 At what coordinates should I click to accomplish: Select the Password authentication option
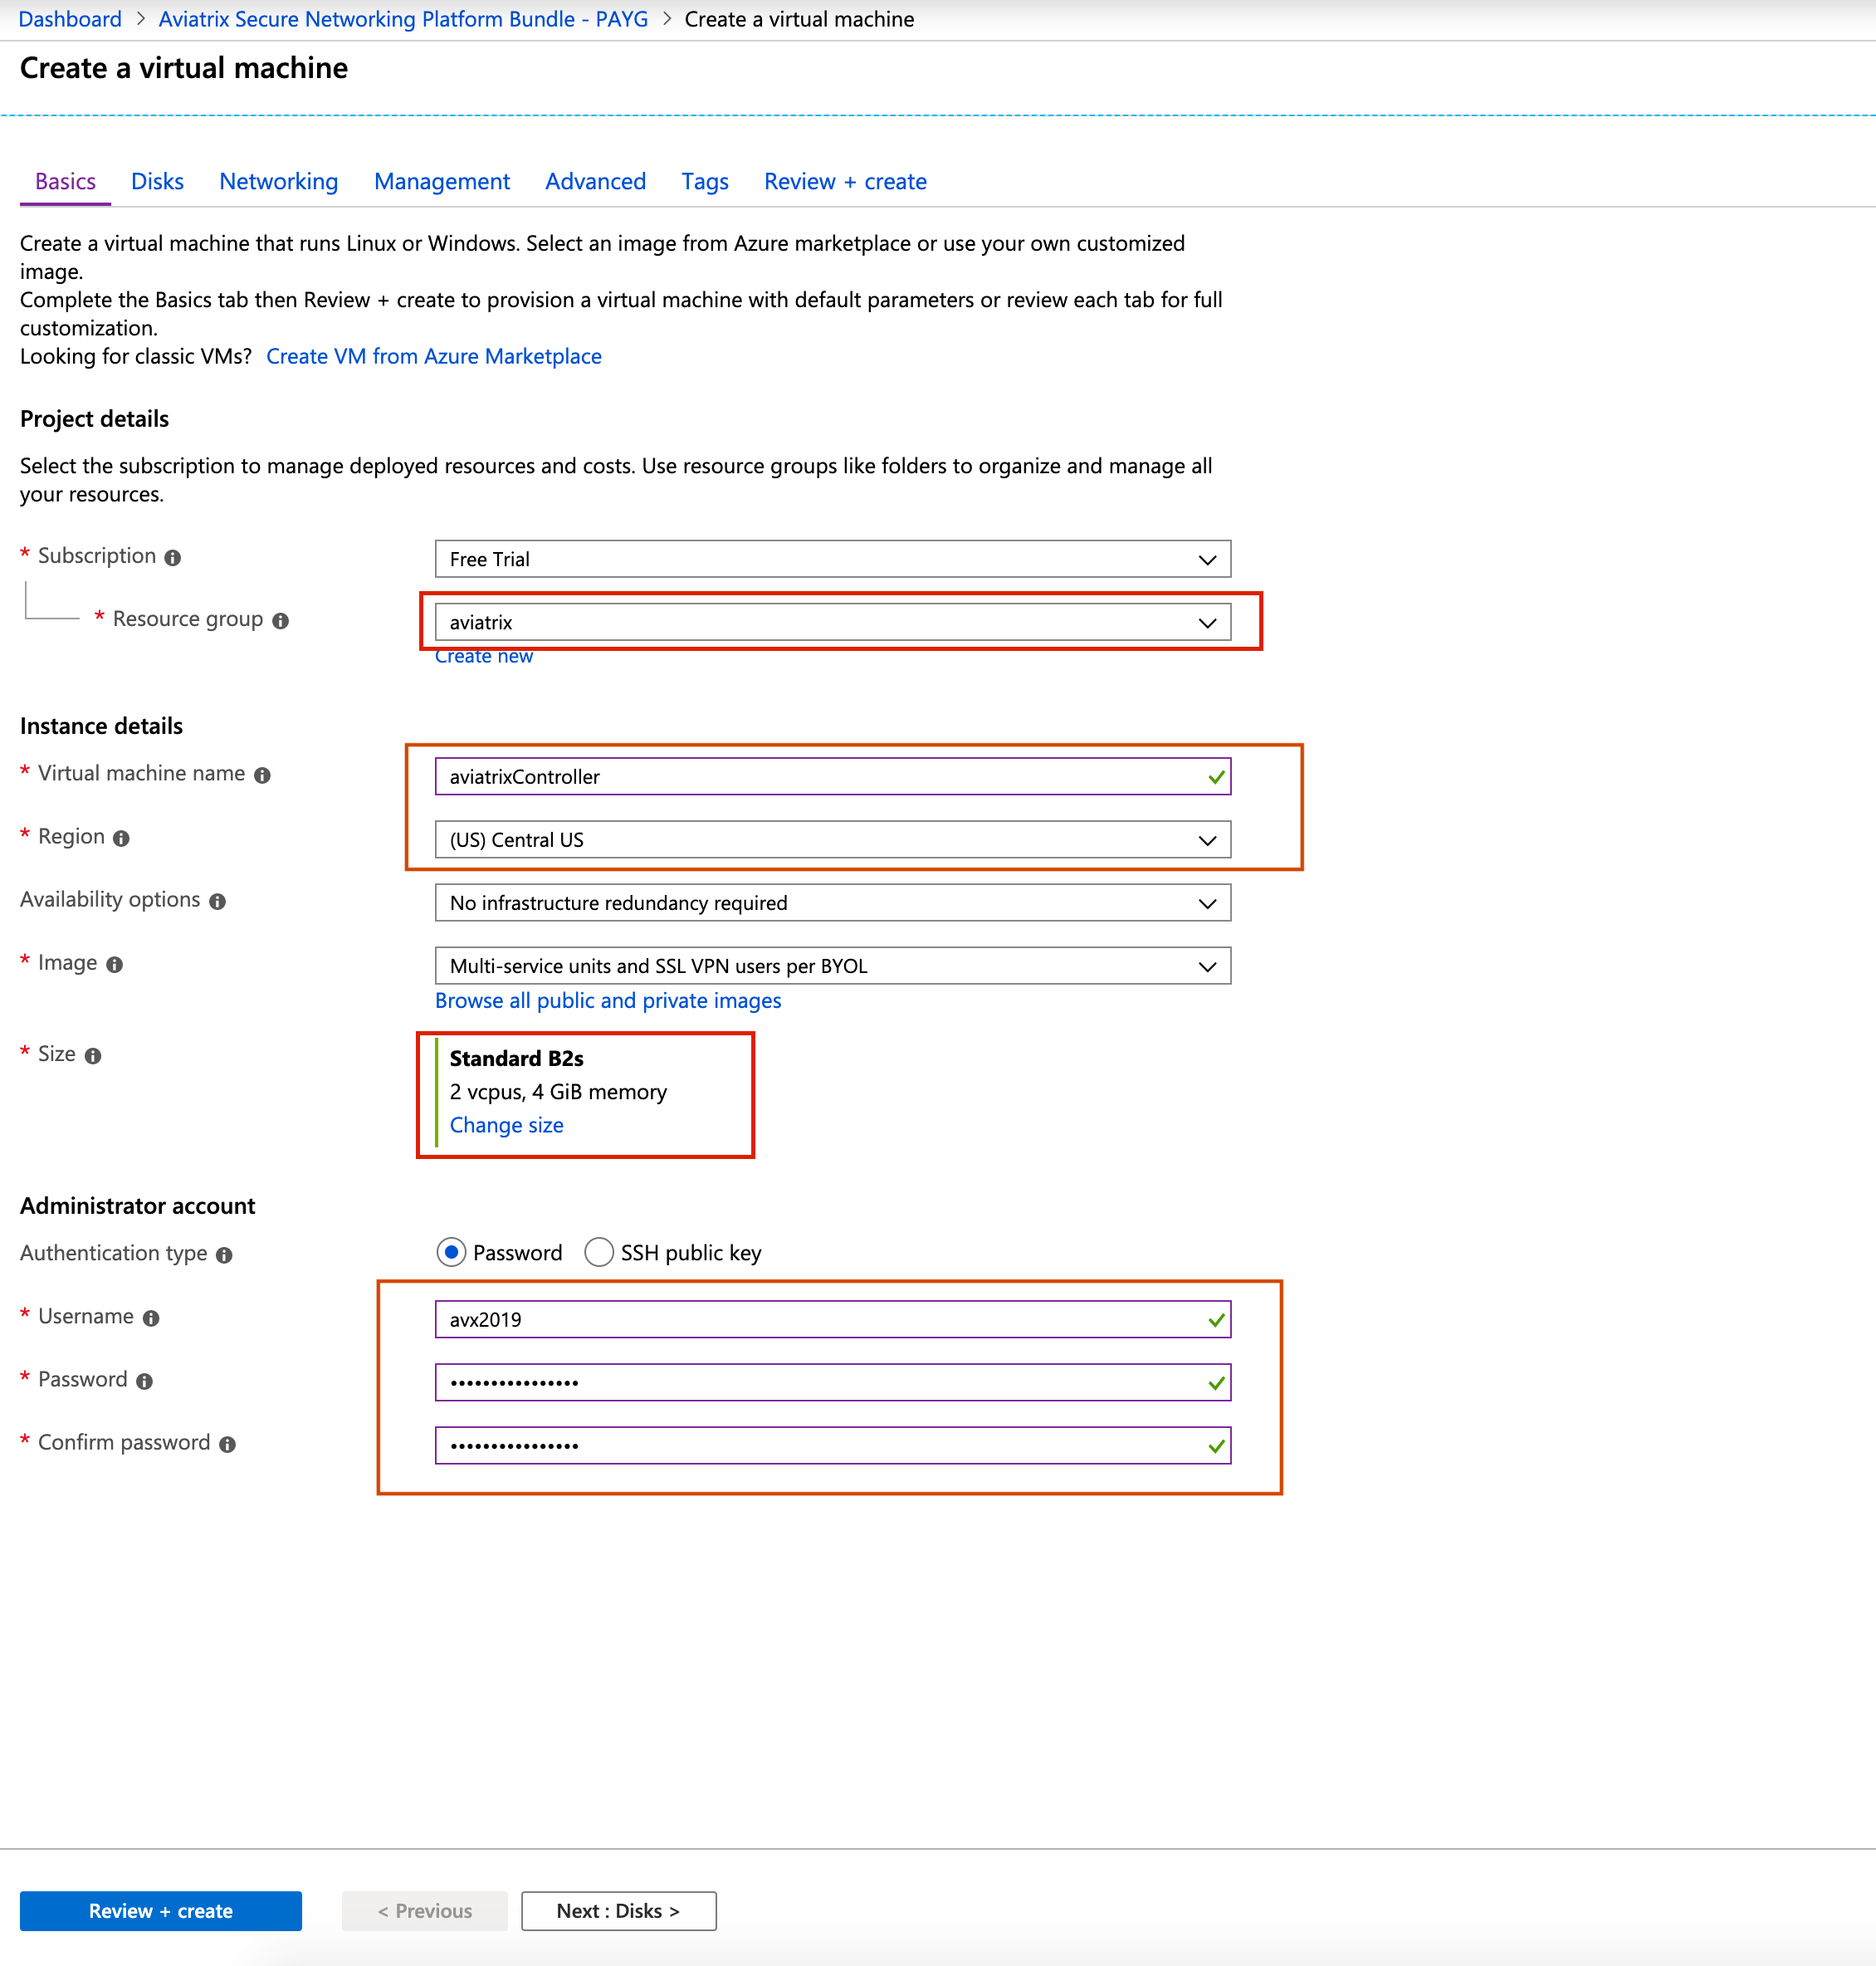(x=451, y=1252)
